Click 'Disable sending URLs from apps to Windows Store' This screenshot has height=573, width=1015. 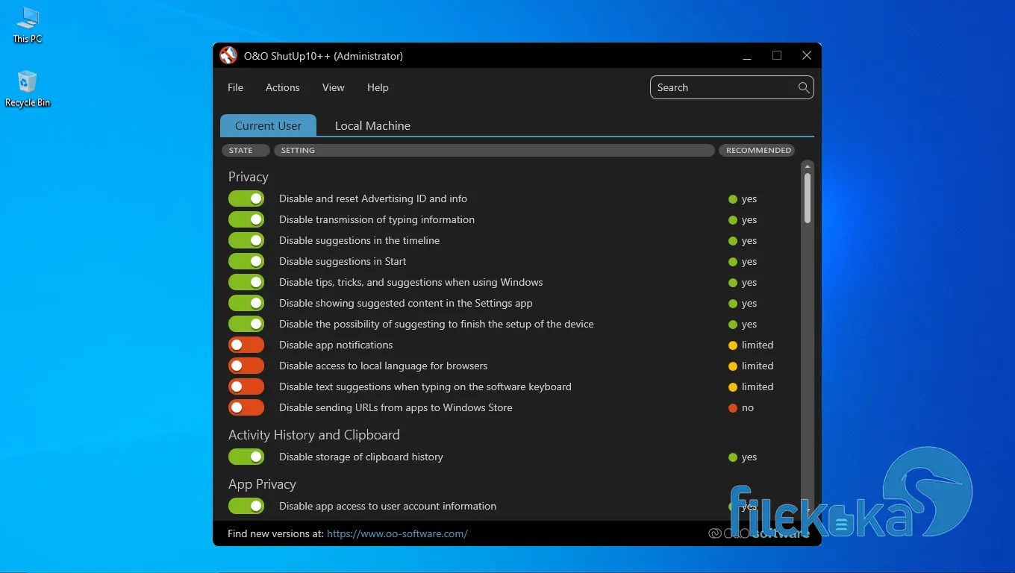396,407
